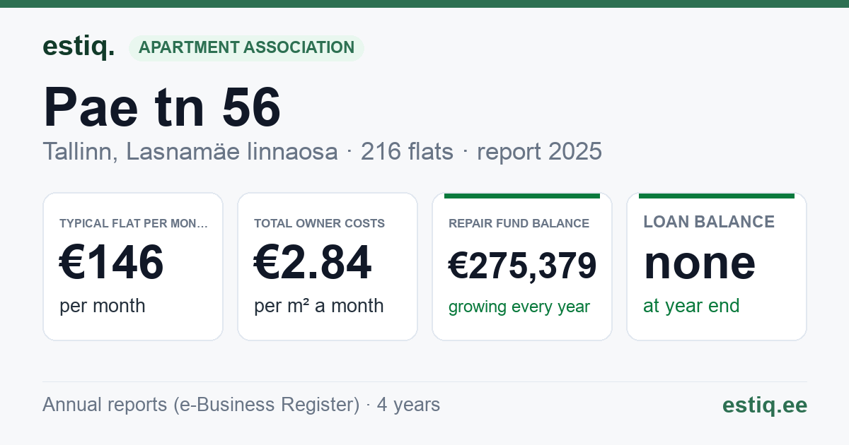The image size is (849, 445).
Task: Click the €275,379 amount
Action: [x=523, y=266]
